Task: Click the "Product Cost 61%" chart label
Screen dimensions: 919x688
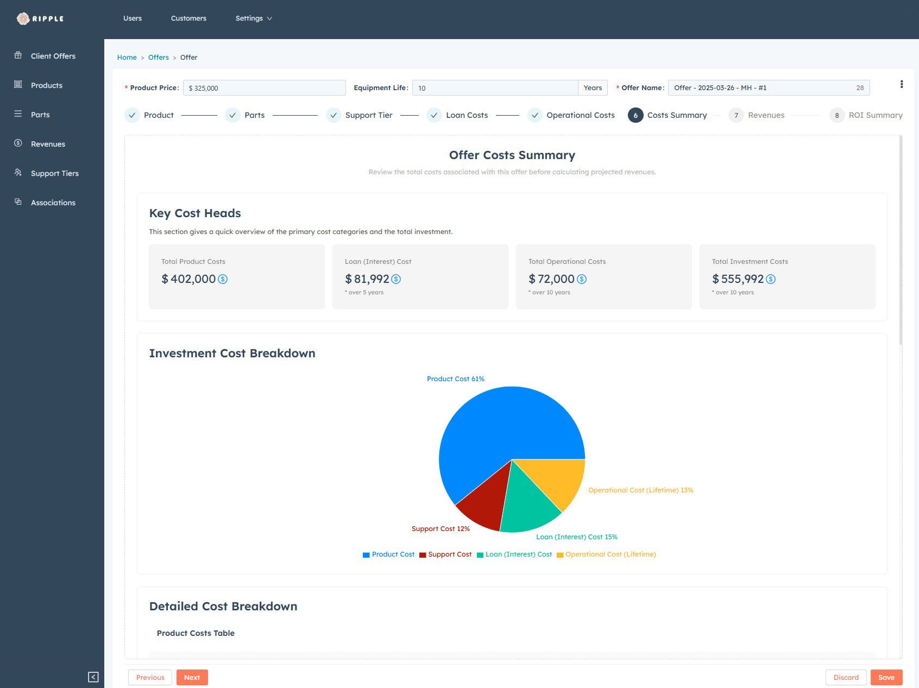Action: coord(456,379)
